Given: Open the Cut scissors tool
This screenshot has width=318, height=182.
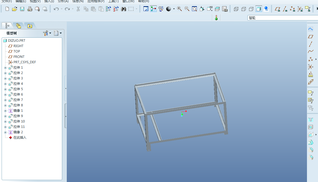Looking at the screenshot, I should pyautogui.click(x=78, y=9).
